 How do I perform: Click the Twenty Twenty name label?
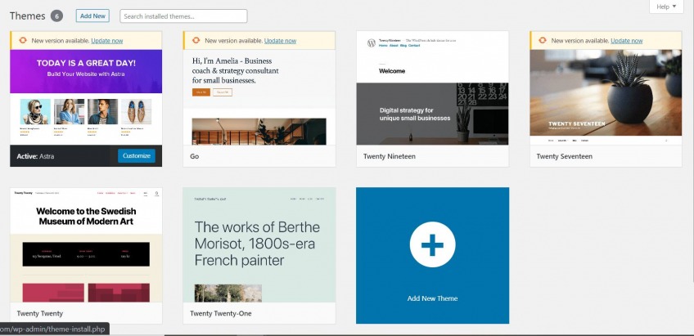40,313
